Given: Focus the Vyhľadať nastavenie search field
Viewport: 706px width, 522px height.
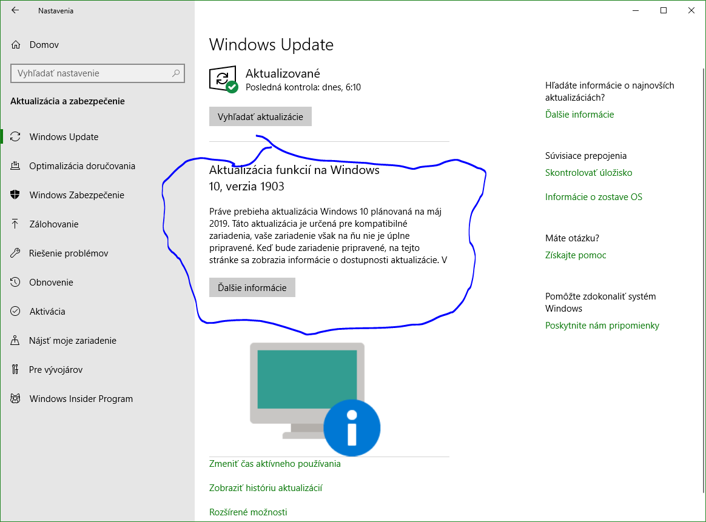Looking at the screenshot, I should coord(97,73).
